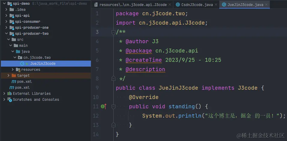Click the project path E:\java_work_file\spi-demo
Viewport: 287px width, 141px height.
pos(60,4)
